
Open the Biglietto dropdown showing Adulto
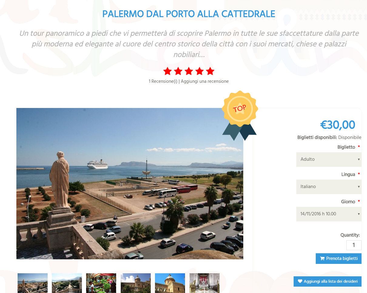coord(329,159)
